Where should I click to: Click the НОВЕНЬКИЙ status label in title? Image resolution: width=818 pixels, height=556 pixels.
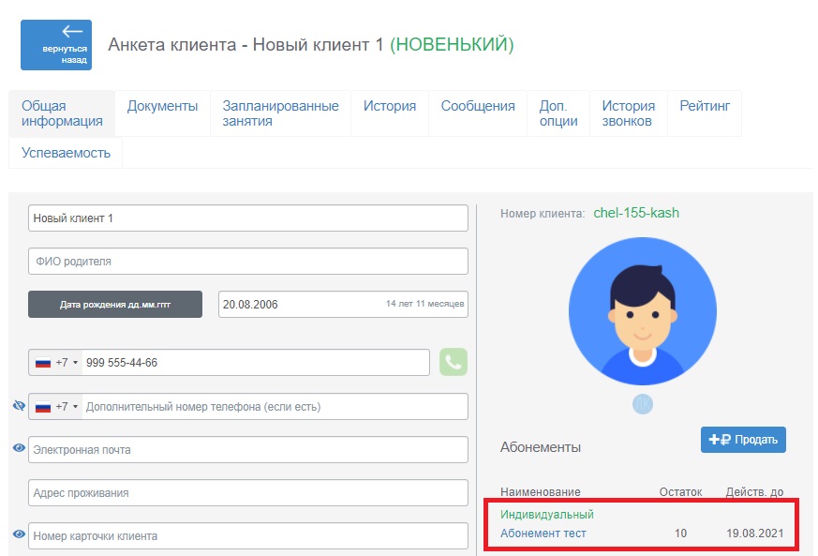[452, 44]
